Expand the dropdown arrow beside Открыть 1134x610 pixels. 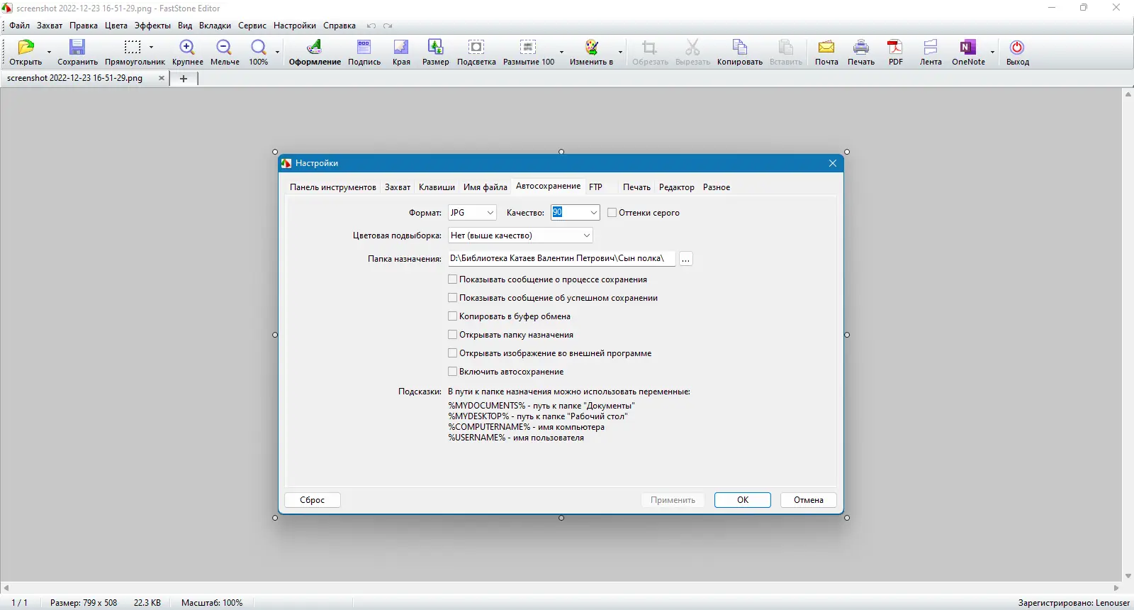(x=49, y=52)
